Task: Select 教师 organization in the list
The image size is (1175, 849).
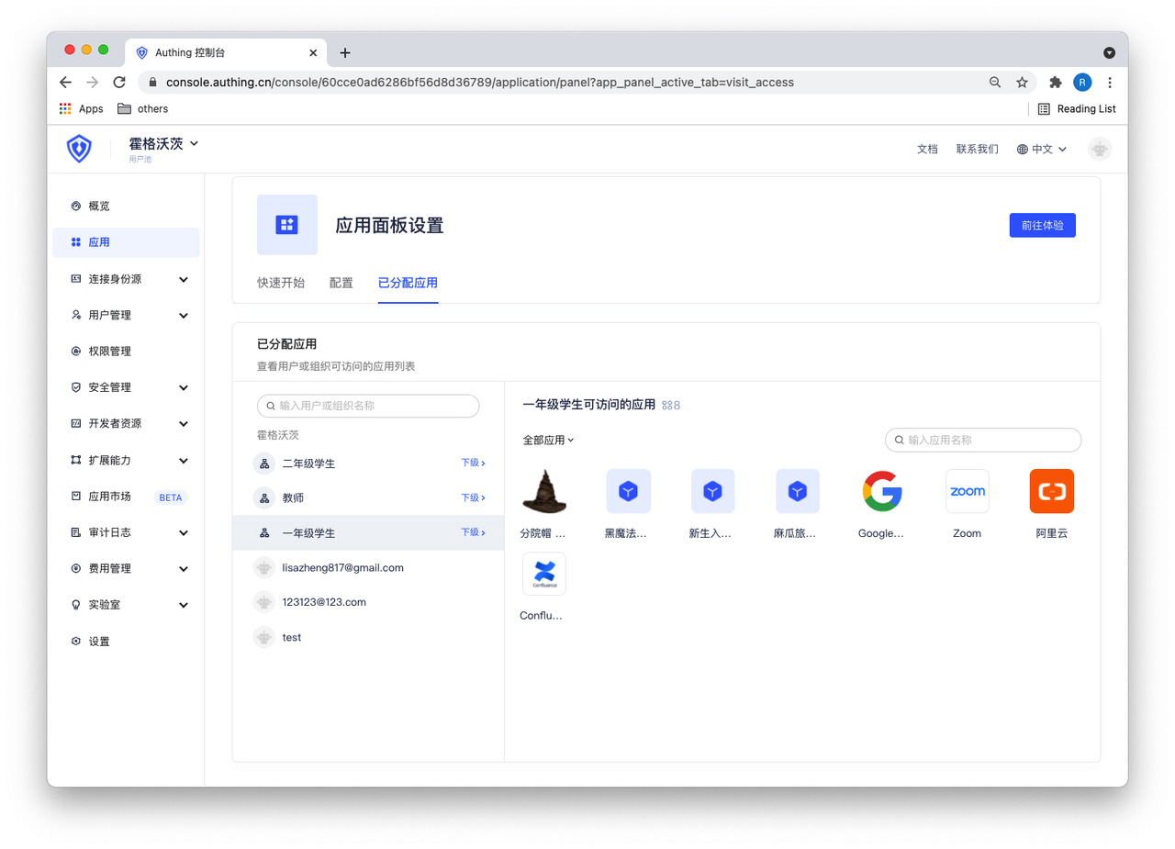Action: (293, 497)
